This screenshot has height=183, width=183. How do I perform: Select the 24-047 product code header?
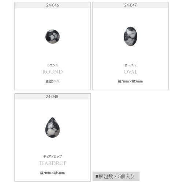[x=130, y=5]
